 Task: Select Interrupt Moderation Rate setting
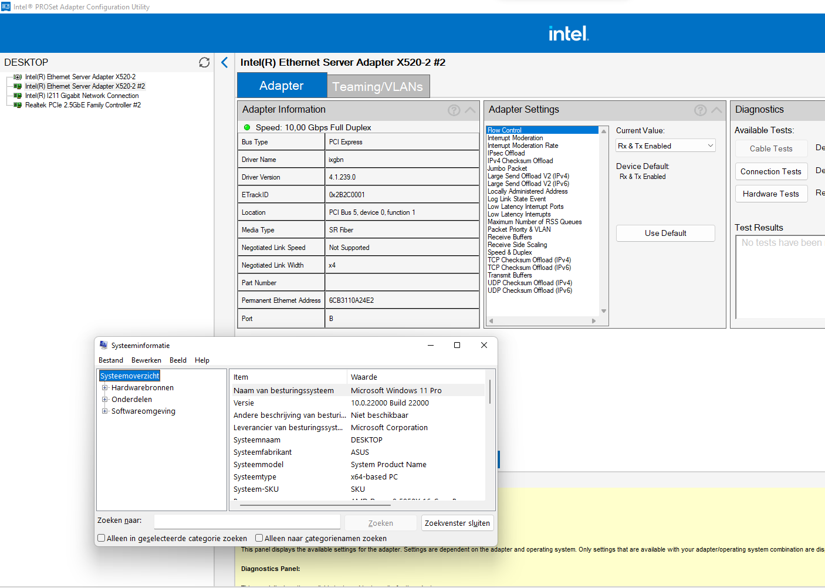coord(523,146)
